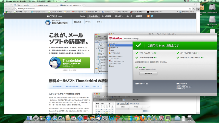This screenshot has width=219, height=123.
Task: Open Facebook bookmark in bookmarks bar
Action: click(x=106, y=12)
